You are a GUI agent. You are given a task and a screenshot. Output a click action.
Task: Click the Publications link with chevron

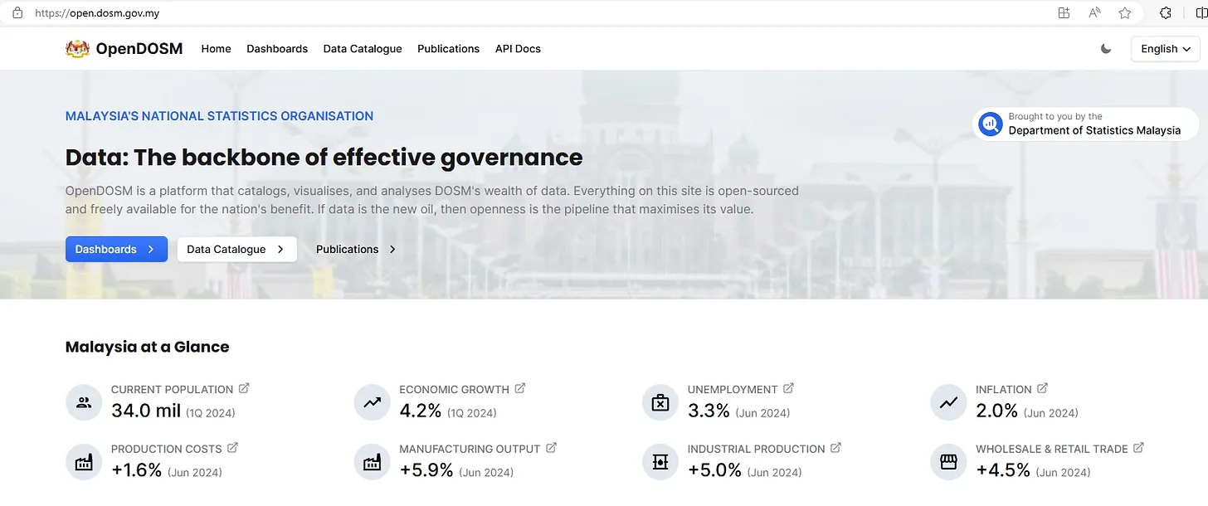click(x=356, y=249)
